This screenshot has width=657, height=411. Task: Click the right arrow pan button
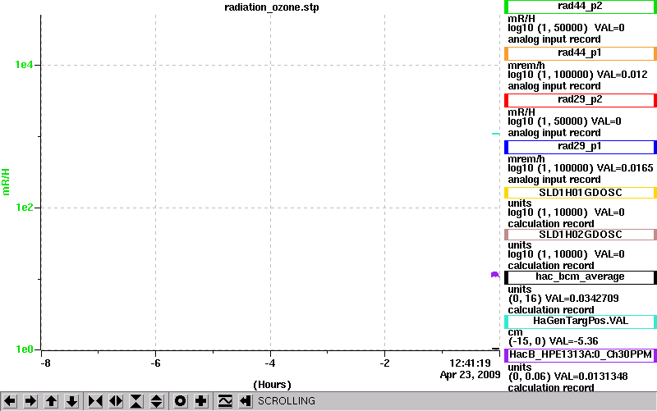pos(30,401)
